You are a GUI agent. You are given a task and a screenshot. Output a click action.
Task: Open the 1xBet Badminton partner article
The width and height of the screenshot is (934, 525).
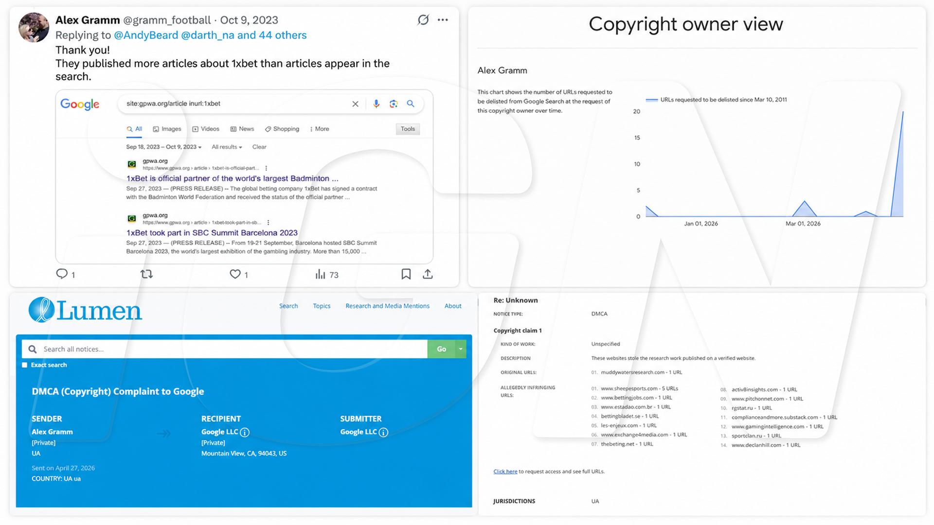[x=232, y=178]
